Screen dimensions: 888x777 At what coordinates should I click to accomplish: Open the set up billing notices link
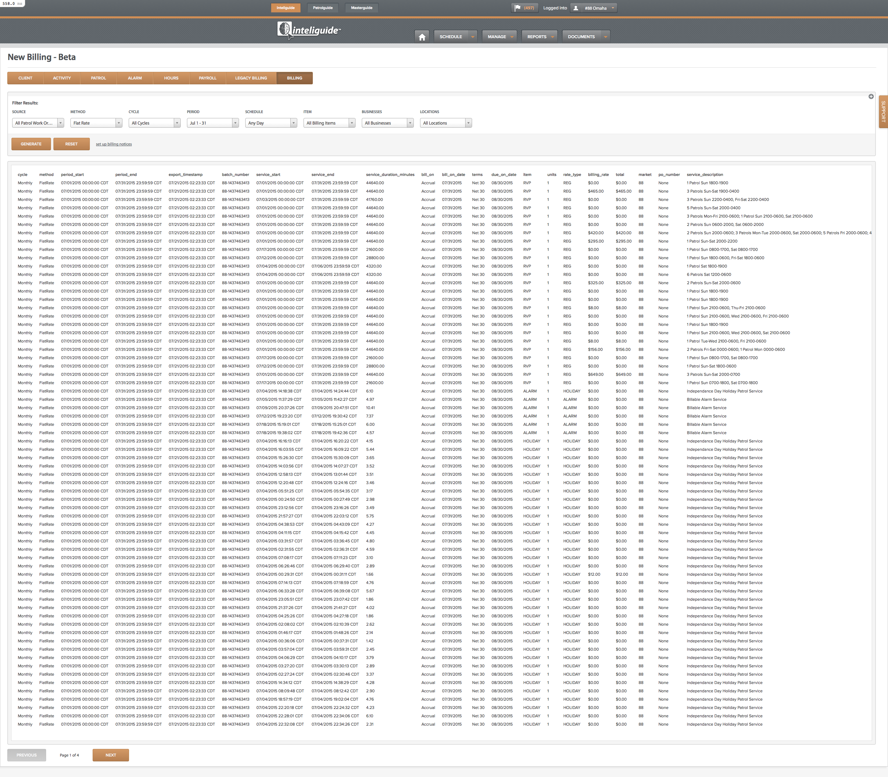113,144
